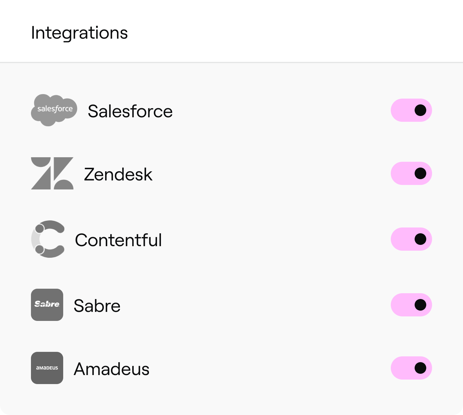Disable the Amadeus integration toggle

411,368
